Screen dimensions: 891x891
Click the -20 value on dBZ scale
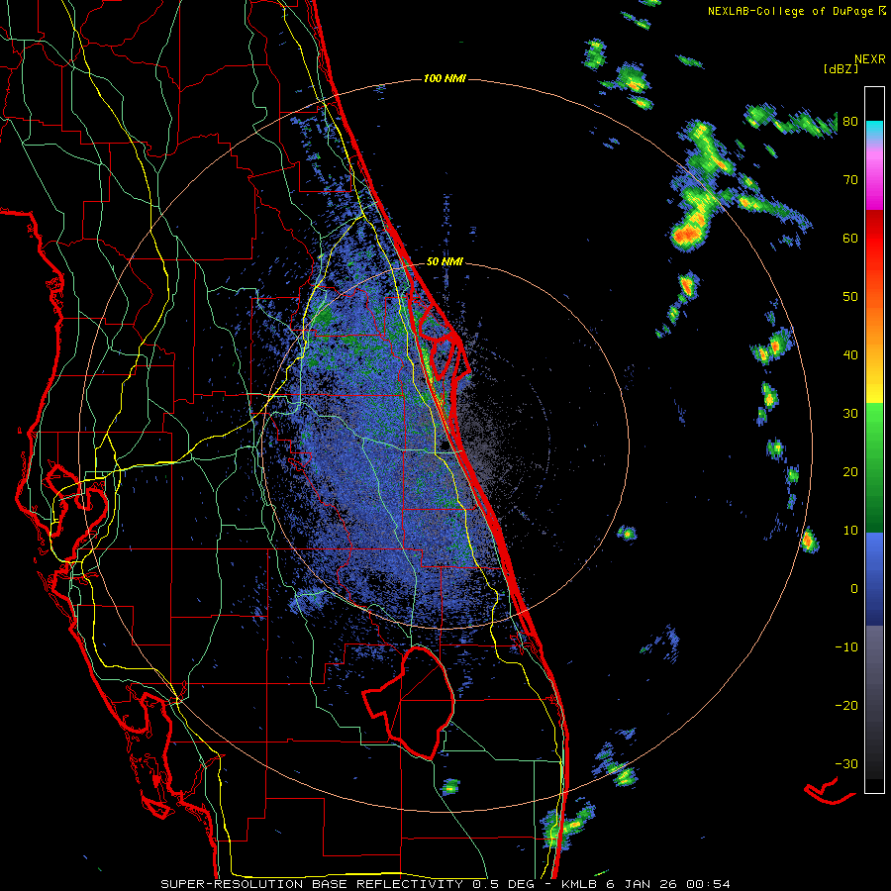[x=846, y=706]
